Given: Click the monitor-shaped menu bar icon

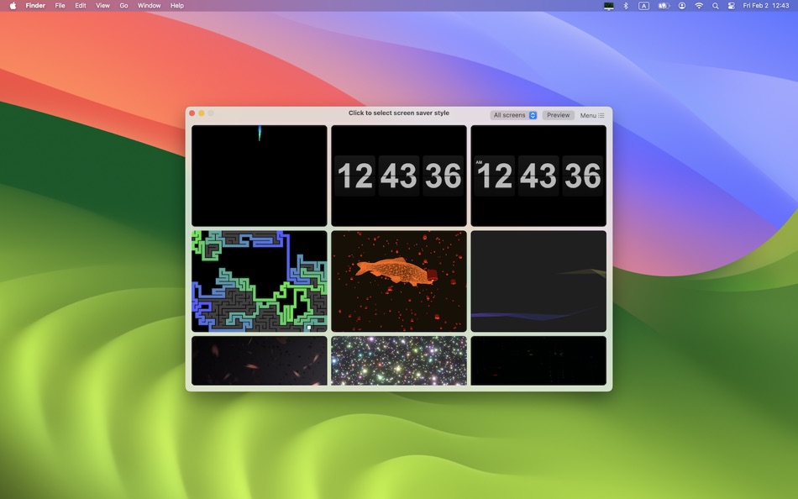Looking at the screenshot, I should (x=609, y=6).
